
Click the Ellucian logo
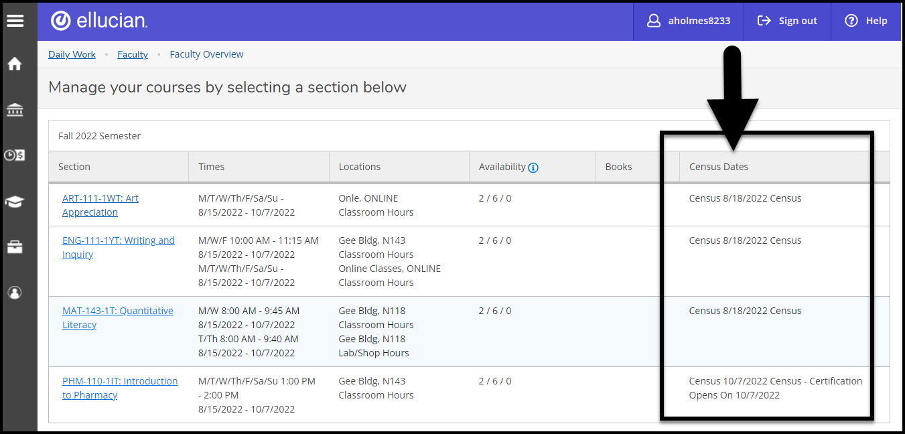[99, 21]
